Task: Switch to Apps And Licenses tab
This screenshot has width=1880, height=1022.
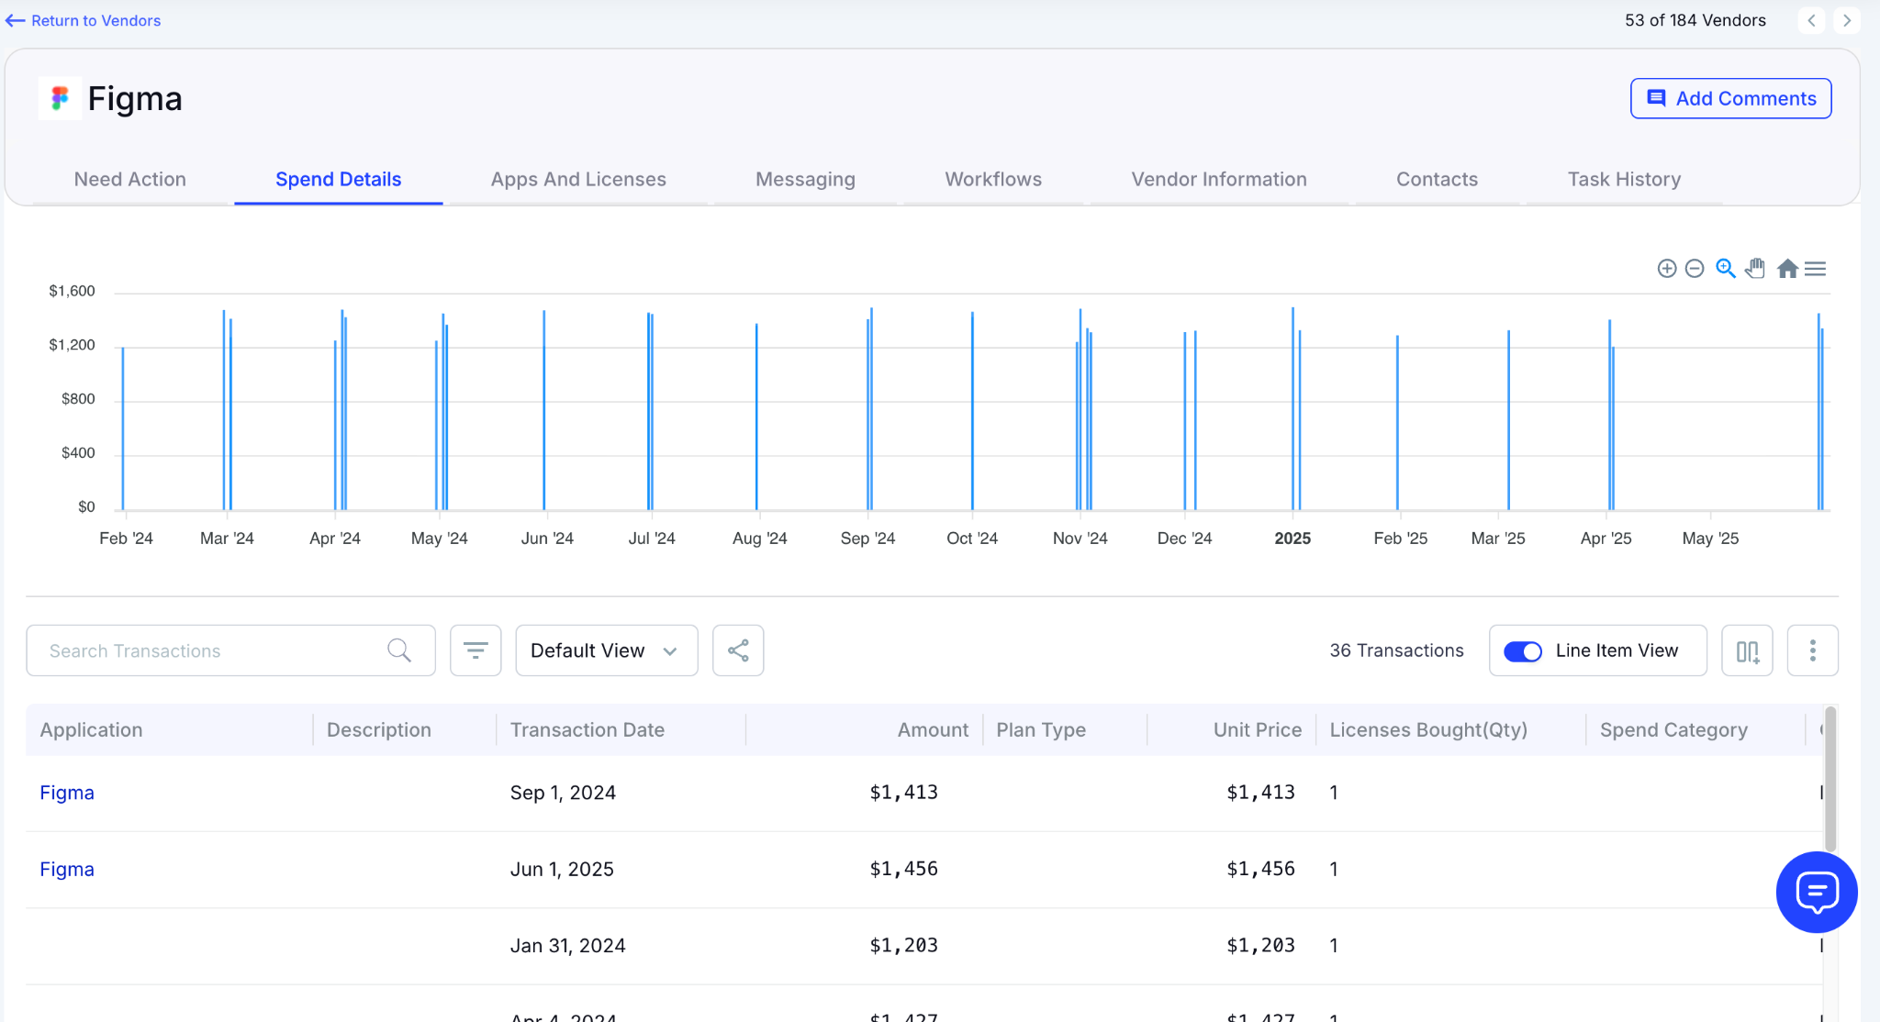Action: tap(578, 180)
